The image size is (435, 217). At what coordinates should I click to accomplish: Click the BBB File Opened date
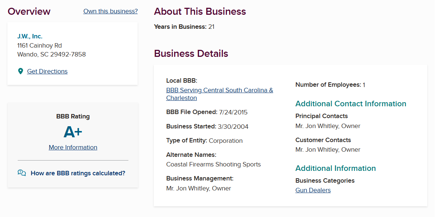click(x=233, y=112)
